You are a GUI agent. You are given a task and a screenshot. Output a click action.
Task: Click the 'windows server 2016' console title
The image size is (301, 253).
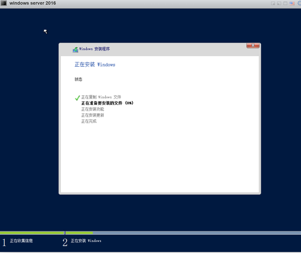[x=33, y=3]
